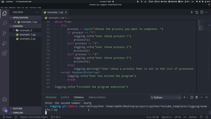This screenshot has height=119, width=211.
Task: Open the Run menu
Action: (27, 8)
